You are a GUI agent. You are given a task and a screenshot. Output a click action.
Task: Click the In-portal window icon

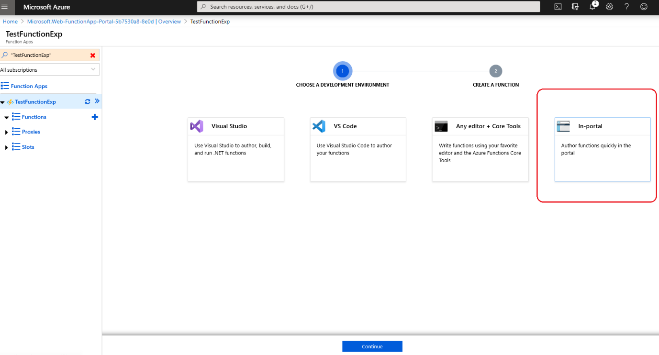pyautogui.click(x=563, y=126)
